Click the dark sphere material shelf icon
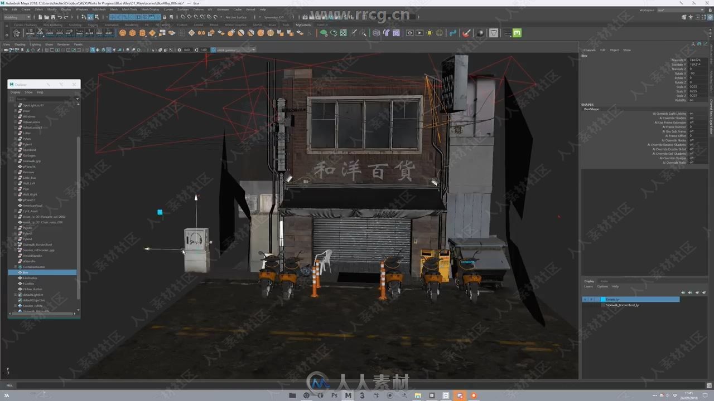This screenshot has height=401, width=714. coord(480,33)
